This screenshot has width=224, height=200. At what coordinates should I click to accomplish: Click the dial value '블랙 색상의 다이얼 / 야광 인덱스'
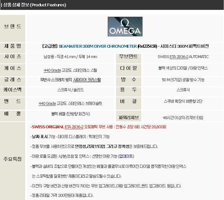(183, 68)
